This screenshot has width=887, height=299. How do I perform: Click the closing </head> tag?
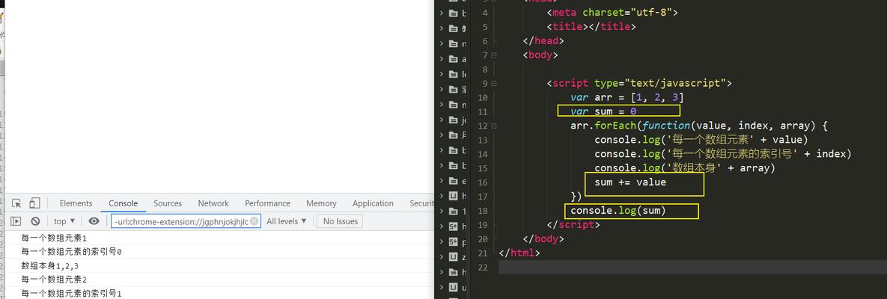pyautogui.click(x=543, y=40)
